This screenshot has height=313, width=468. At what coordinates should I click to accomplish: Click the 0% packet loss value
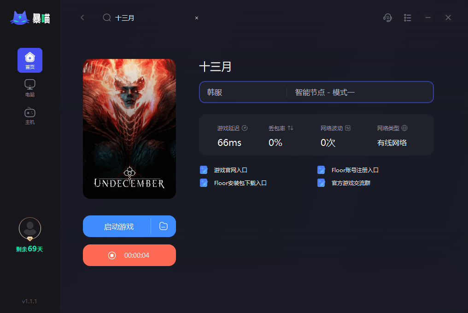tap(275, 143)
